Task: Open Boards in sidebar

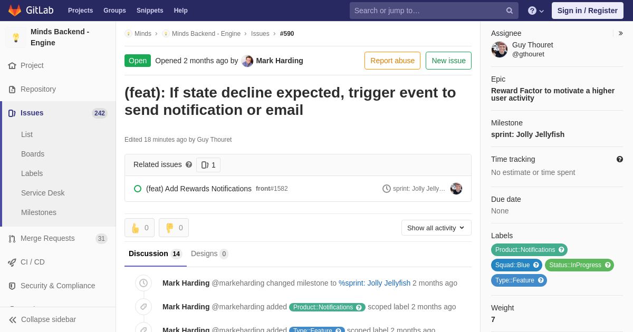Action: (x=33, y=154)
